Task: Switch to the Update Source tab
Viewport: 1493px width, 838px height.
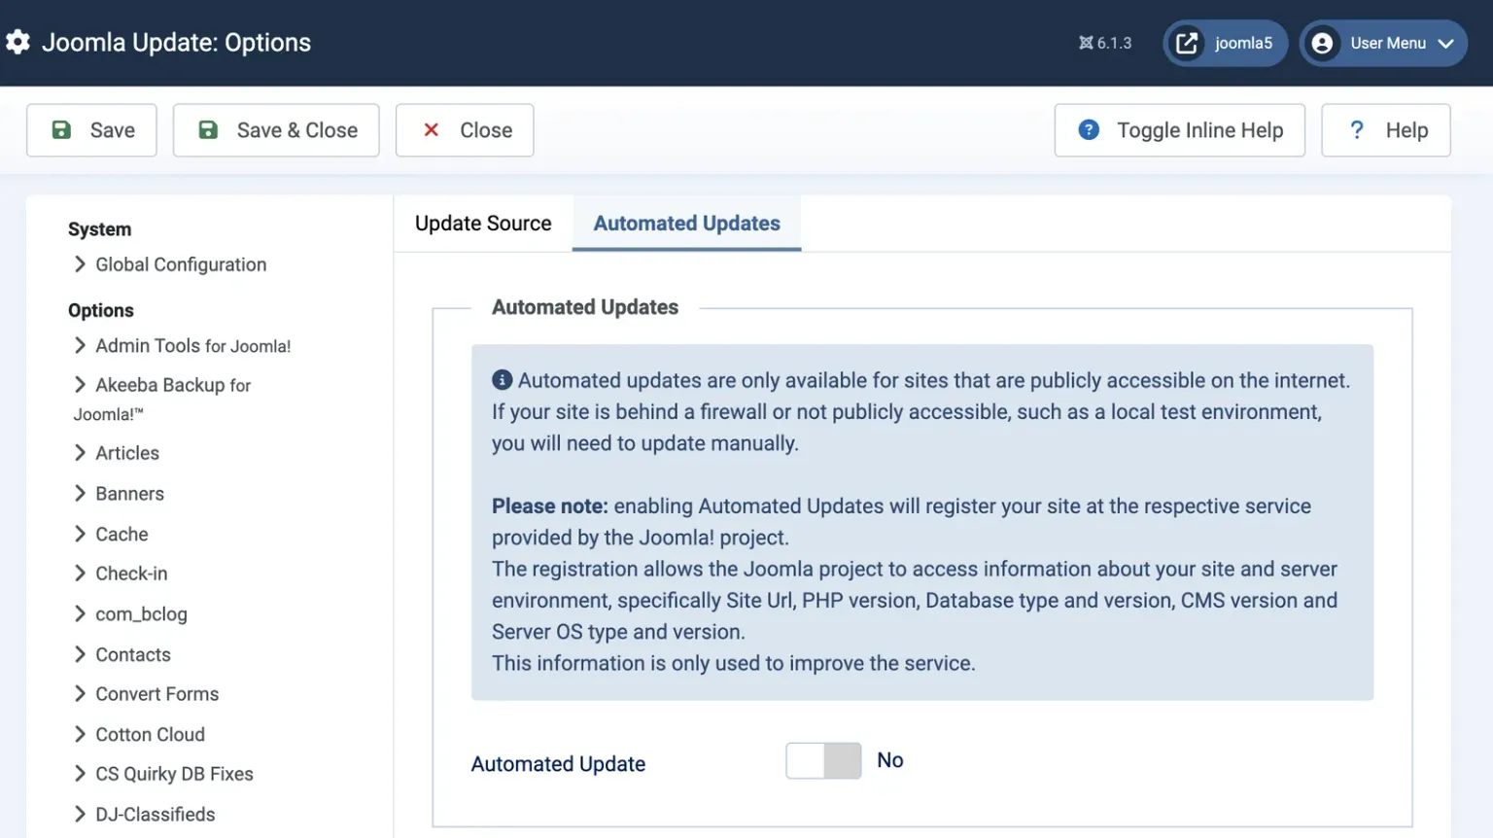Action: pos(483,224)
